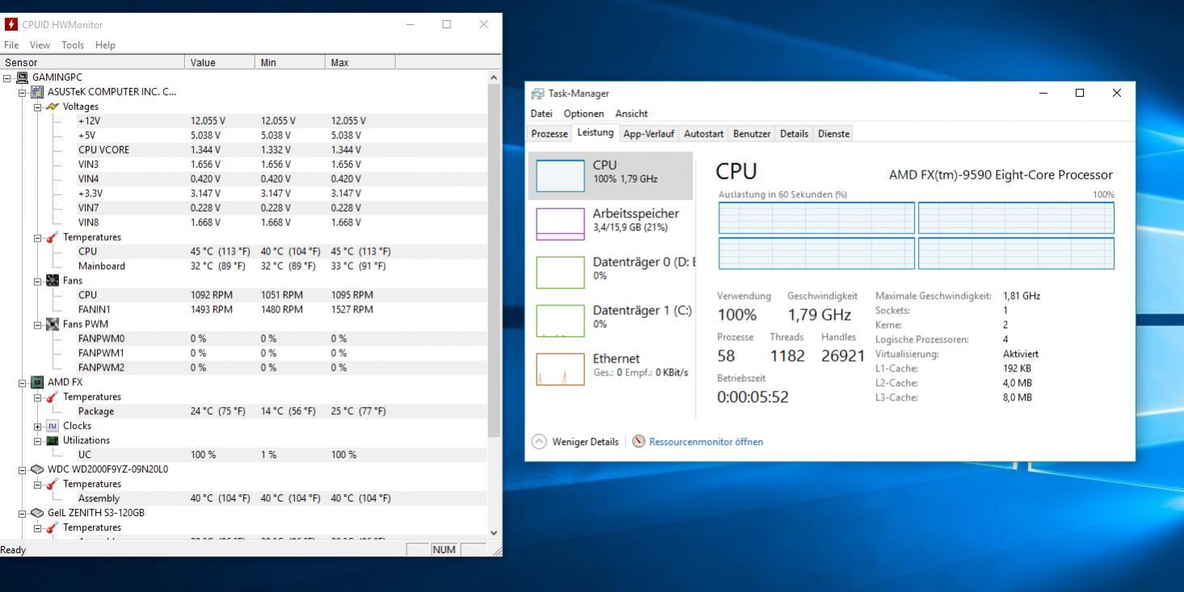Click the thermometer icon under WDC drive
The height and width of the screenshot is (592, 1184).
(53, 485)
